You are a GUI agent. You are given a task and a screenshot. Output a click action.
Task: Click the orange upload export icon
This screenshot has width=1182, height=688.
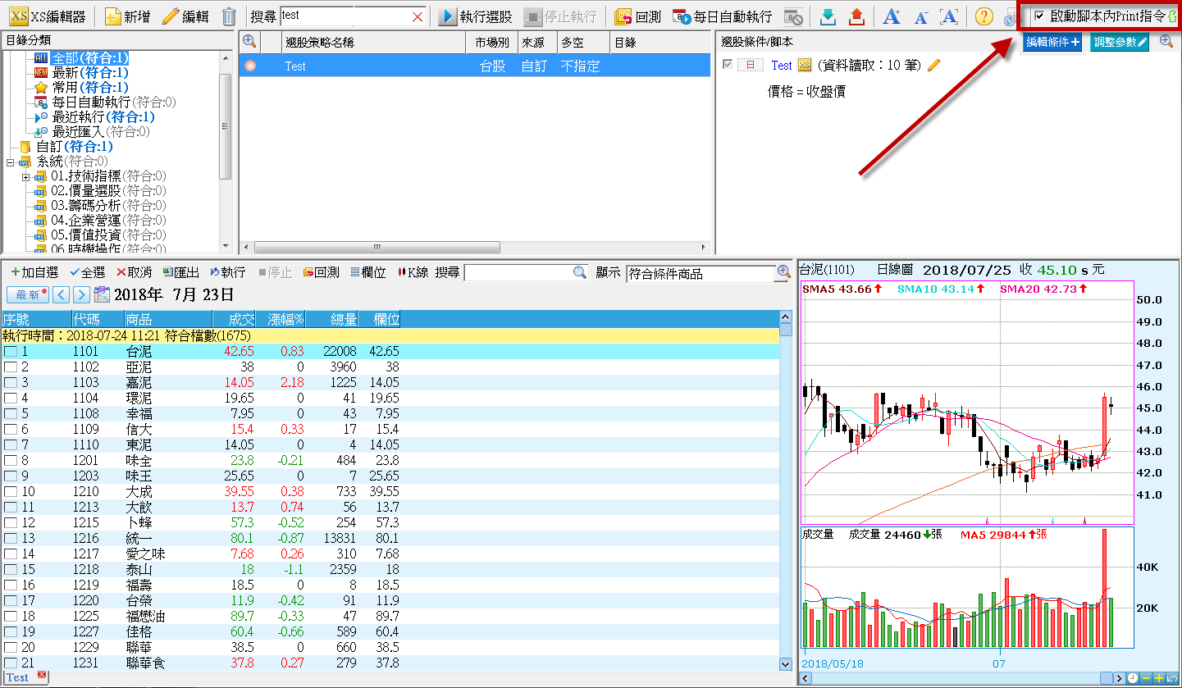click(x=856, y=16)
